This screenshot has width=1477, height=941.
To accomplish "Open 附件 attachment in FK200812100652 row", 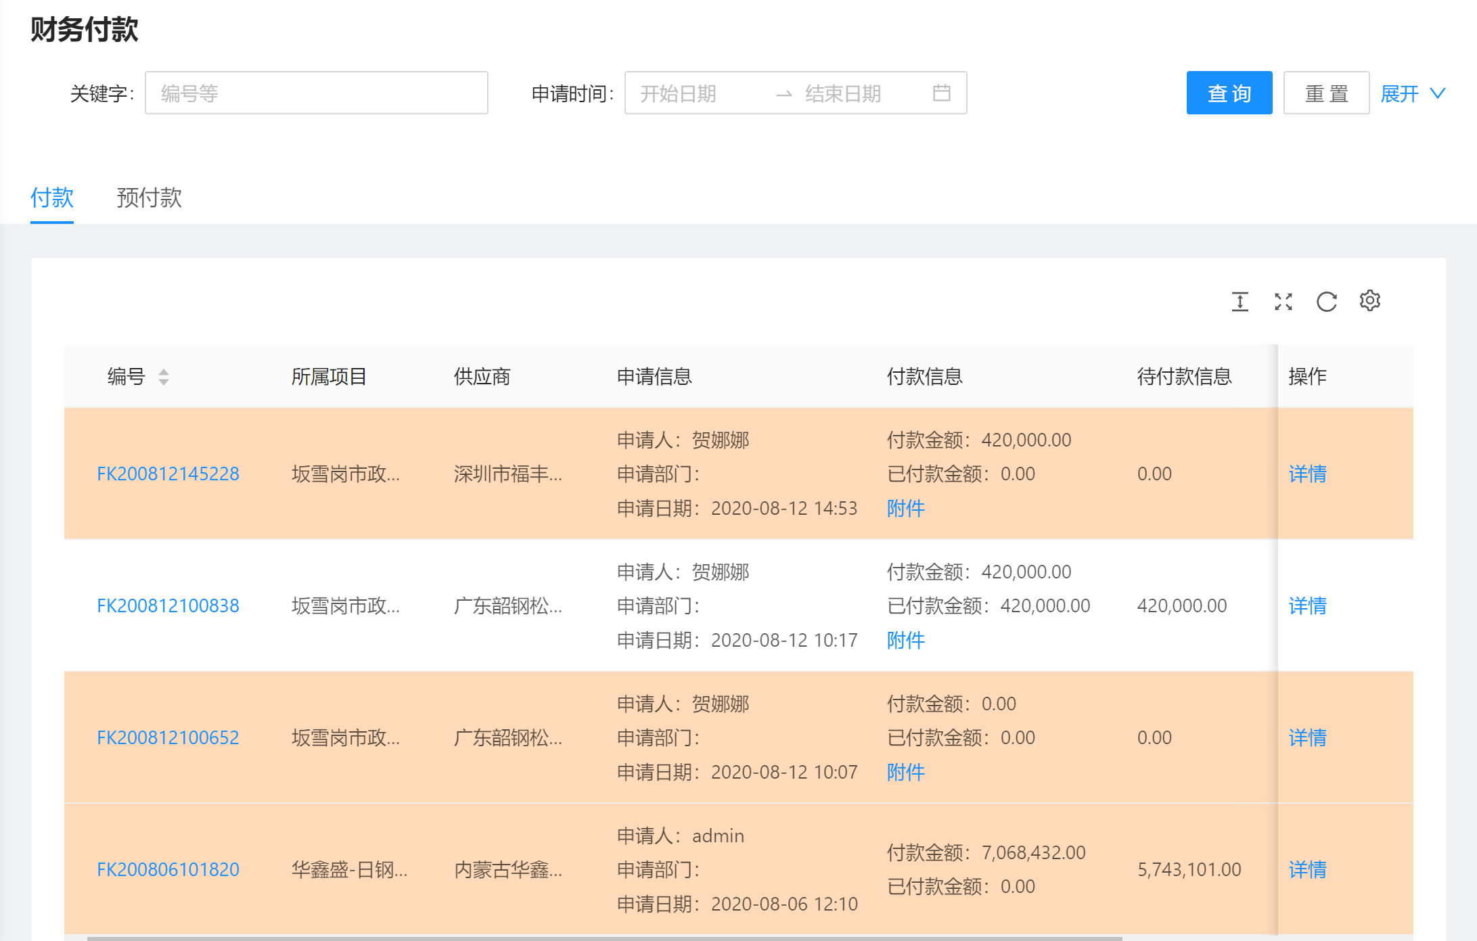I will [x=905, y=772].
